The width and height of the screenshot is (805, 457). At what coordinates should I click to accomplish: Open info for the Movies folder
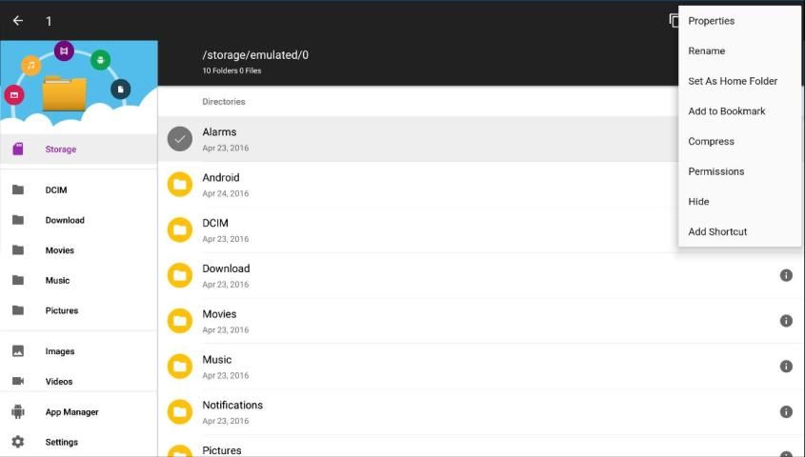click(x=786, y=321)
